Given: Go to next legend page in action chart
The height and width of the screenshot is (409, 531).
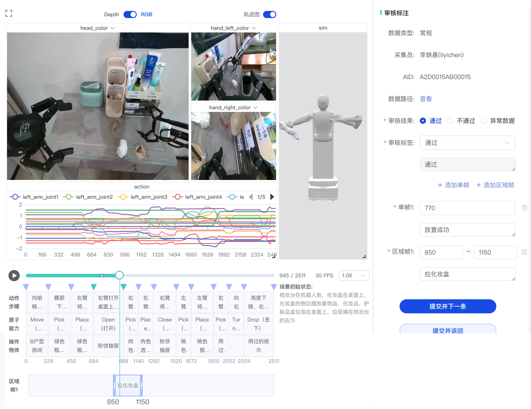Looking at the screenshot, I should (273, 197).
